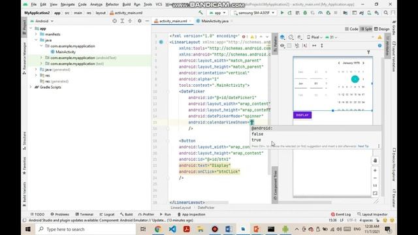The width and height of the screenshot is (418, 235).
Task: Switch to MainActivity.java tab
Action: [x=215, y=21]
